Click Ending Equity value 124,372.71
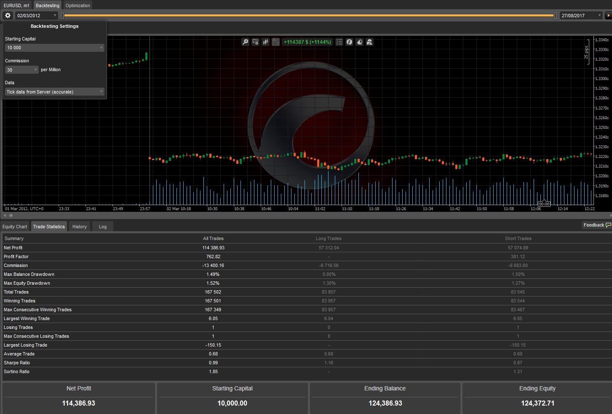612x414 pixels. 537,403
